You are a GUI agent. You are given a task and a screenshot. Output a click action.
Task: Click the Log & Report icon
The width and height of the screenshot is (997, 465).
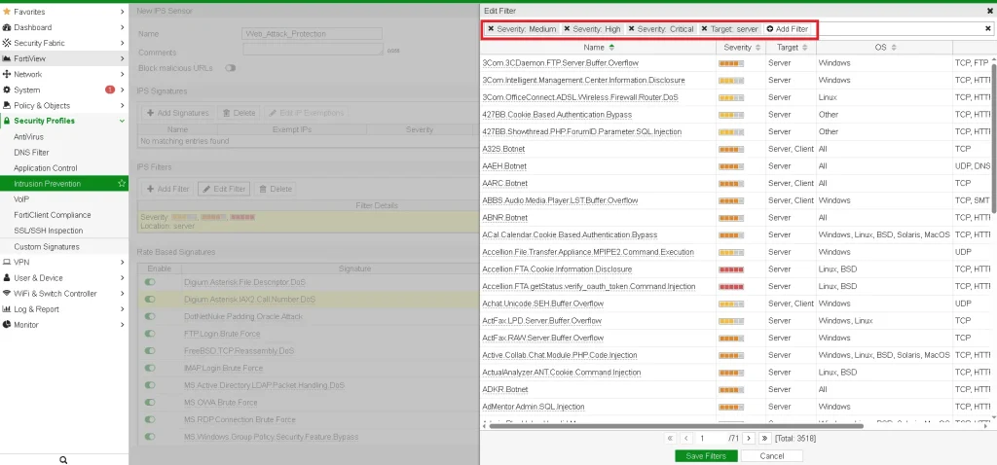pyautogui.click(x=7, y=309)
